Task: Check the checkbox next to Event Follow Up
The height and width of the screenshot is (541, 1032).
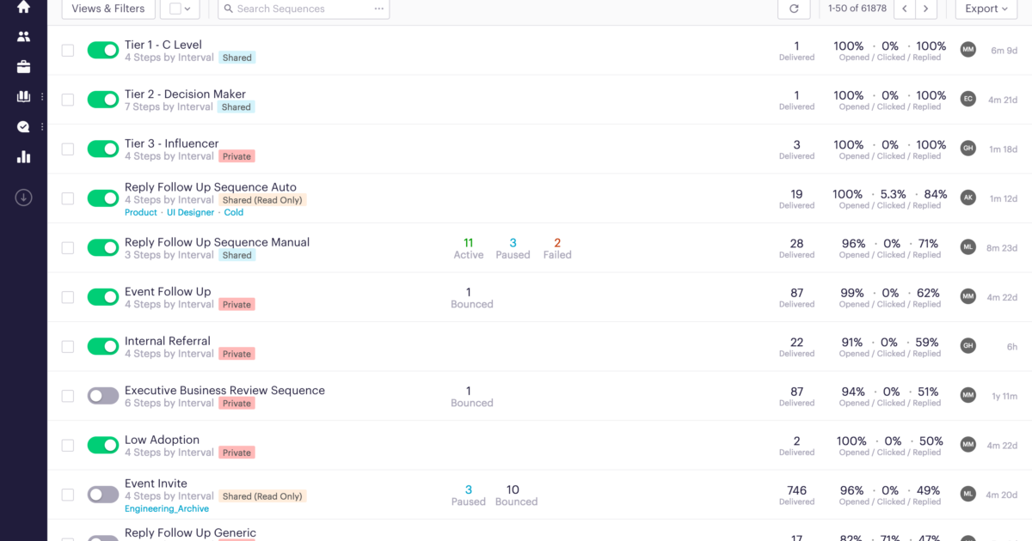Action: (x=68, y=297)
